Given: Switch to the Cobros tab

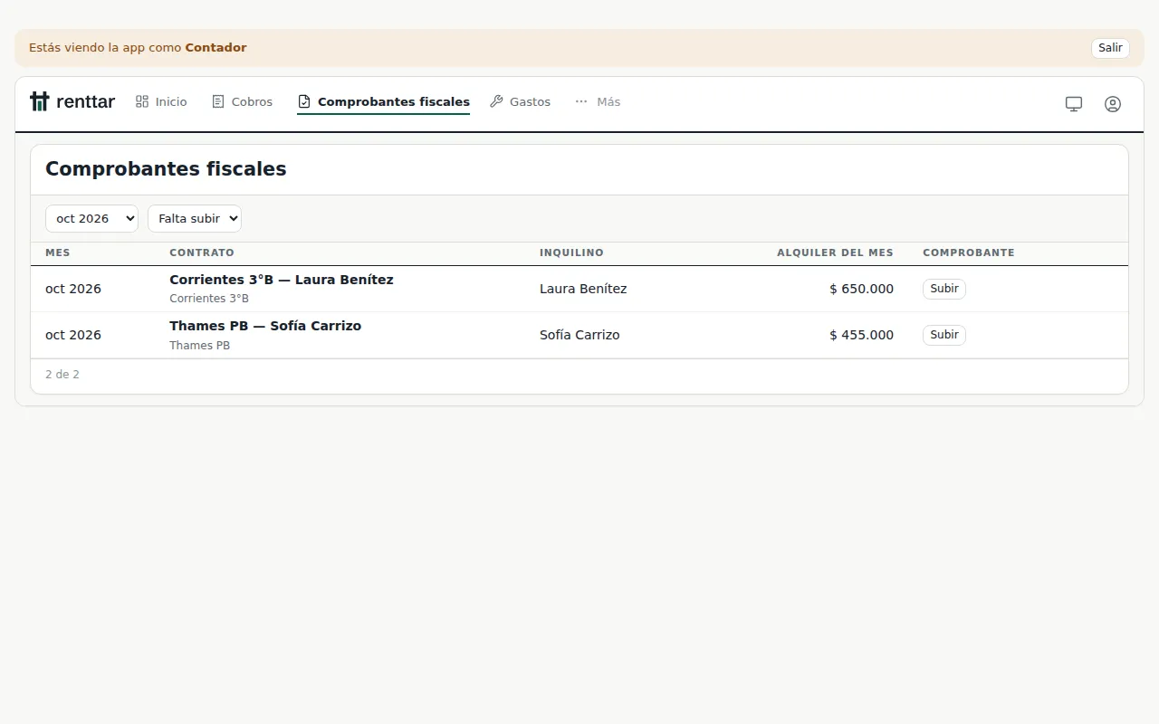Looking at the screenshot, I should 242,101.
